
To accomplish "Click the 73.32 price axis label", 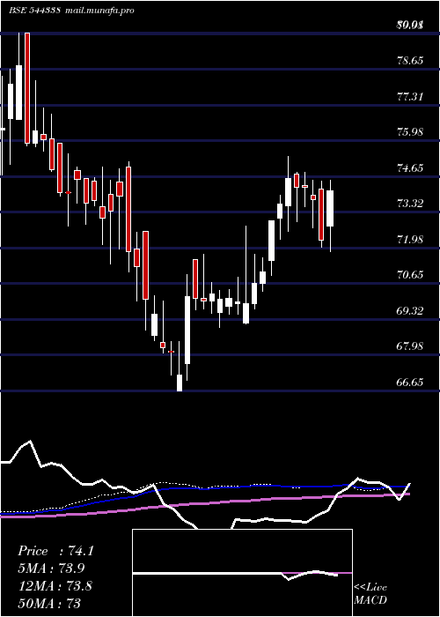I will (410, 204).
